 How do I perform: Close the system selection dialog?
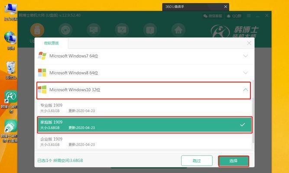coord(249,43)
